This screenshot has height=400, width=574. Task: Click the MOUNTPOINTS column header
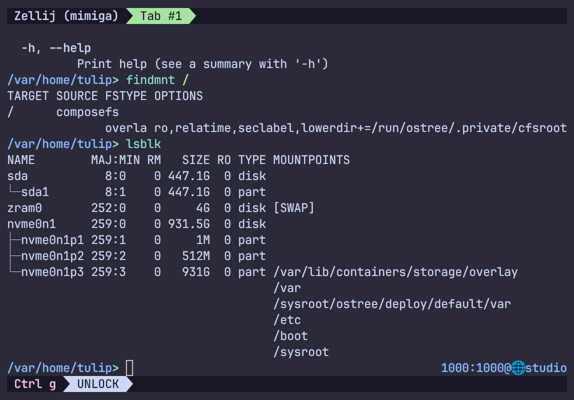(x=311, y=160)
